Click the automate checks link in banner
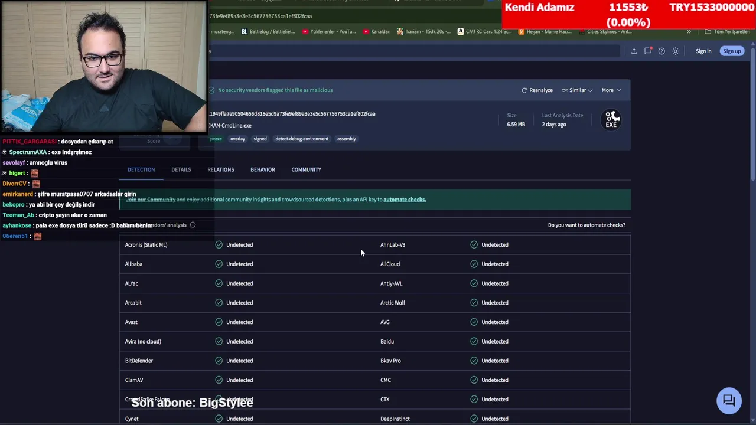The width and height of the screenshot is (756, 425). 405,200
